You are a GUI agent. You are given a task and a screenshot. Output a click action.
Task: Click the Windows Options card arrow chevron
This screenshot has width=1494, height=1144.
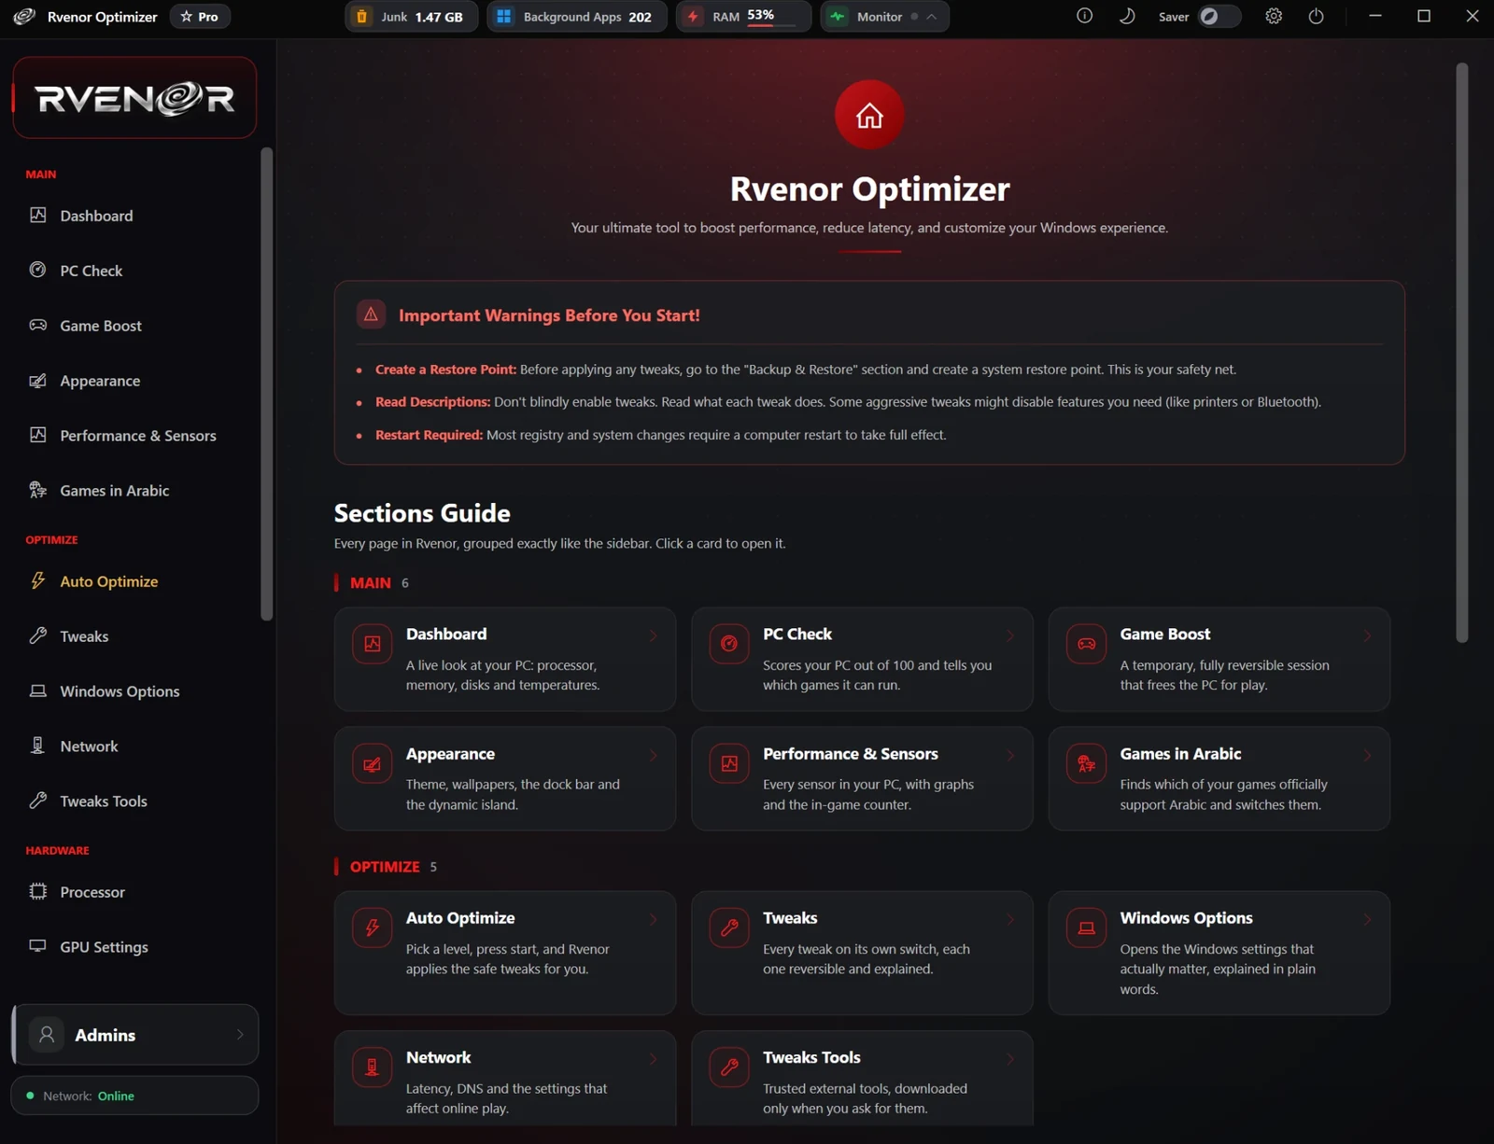1368,920
